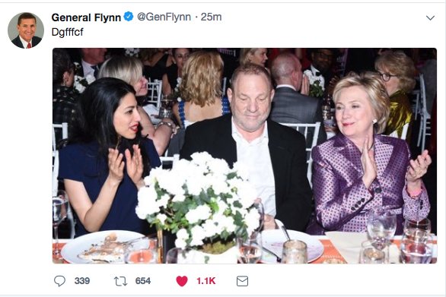Image resolution: width=446 pixels, height=297 pixels.
Task: Send tweet via Direct Message envelope icon
Action: tap(242, 281)
